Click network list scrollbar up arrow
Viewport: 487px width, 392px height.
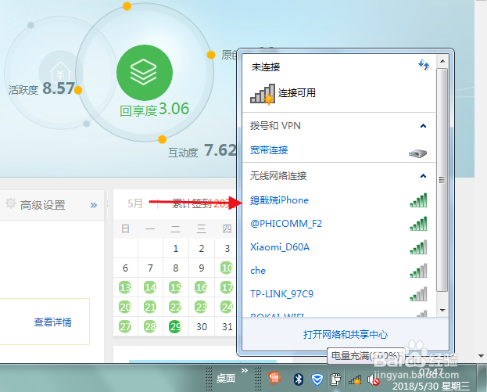tap(442, 61)
